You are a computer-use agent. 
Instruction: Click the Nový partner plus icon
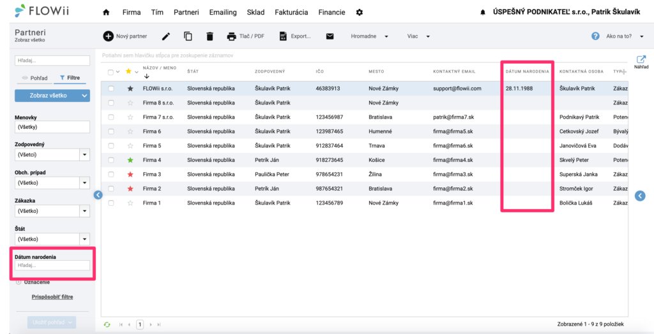[x=108, y=36]
